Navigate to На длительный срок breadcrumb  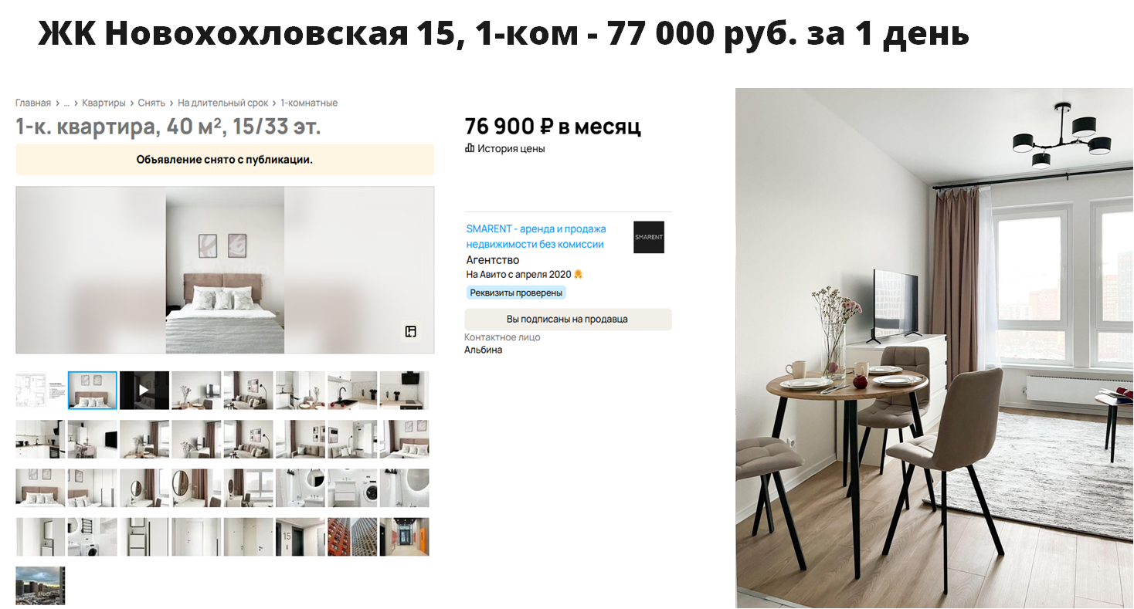coord(222,103)
